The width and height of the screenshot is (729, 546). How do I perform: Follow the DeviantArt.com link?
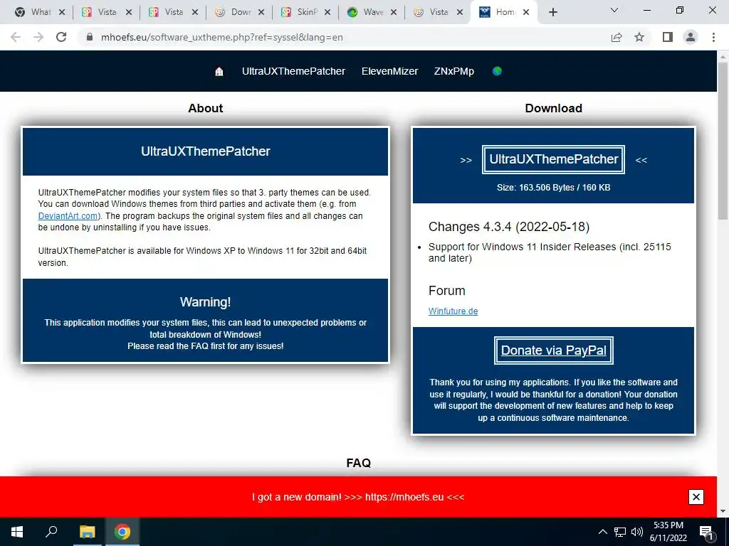point(68,216)
